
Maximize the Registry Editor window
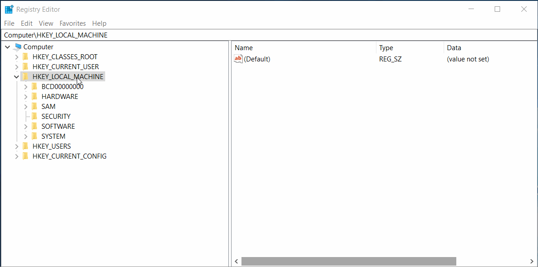pos(497,9)
